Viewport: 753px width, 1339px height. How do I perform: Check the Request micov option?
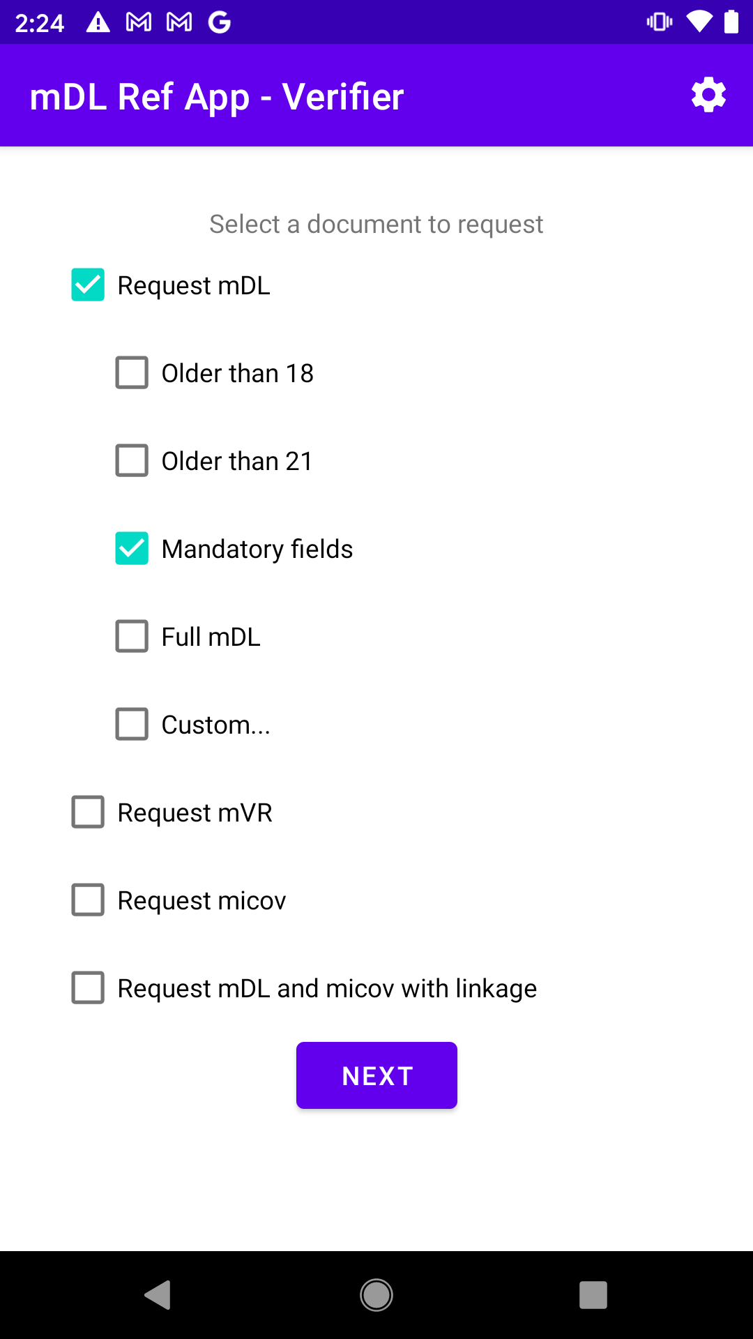coord(88,900)
